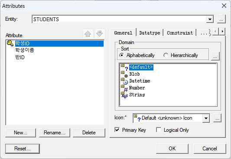Image resolution: width=231 pixels, height=159 pixels.
Task: Open entity browse ellipsis button
Action: coord(221,19)
